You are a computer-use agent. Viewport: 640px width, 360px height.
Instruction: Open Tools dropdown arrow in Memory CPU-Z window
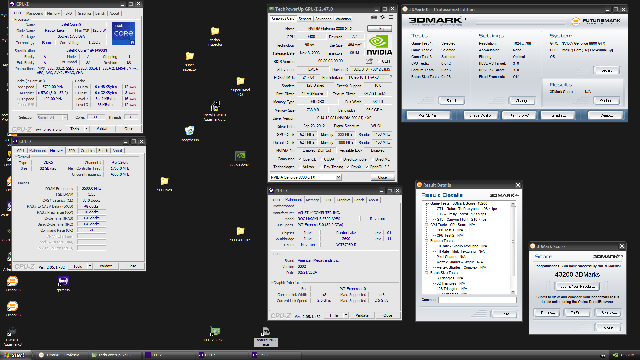coord(90,266)
